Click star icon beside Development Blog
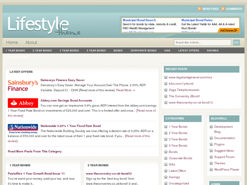This screenshot has height=185, width=247. pos(211,127)
